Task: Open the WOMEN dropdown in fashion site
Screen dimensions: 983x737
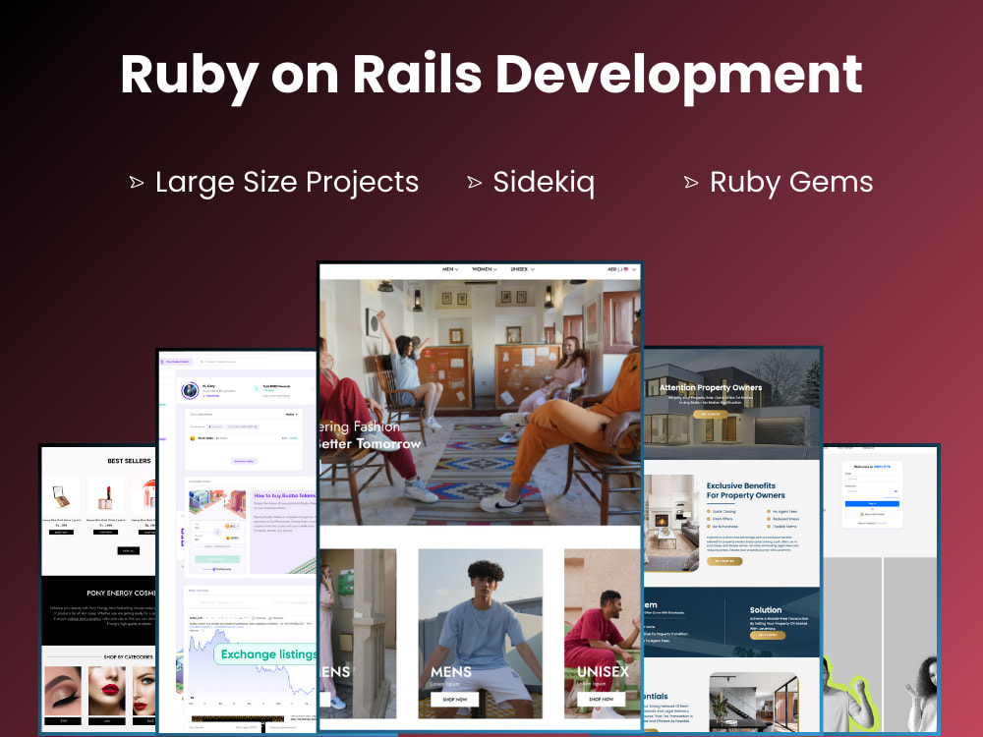Action: pos(484,269)
